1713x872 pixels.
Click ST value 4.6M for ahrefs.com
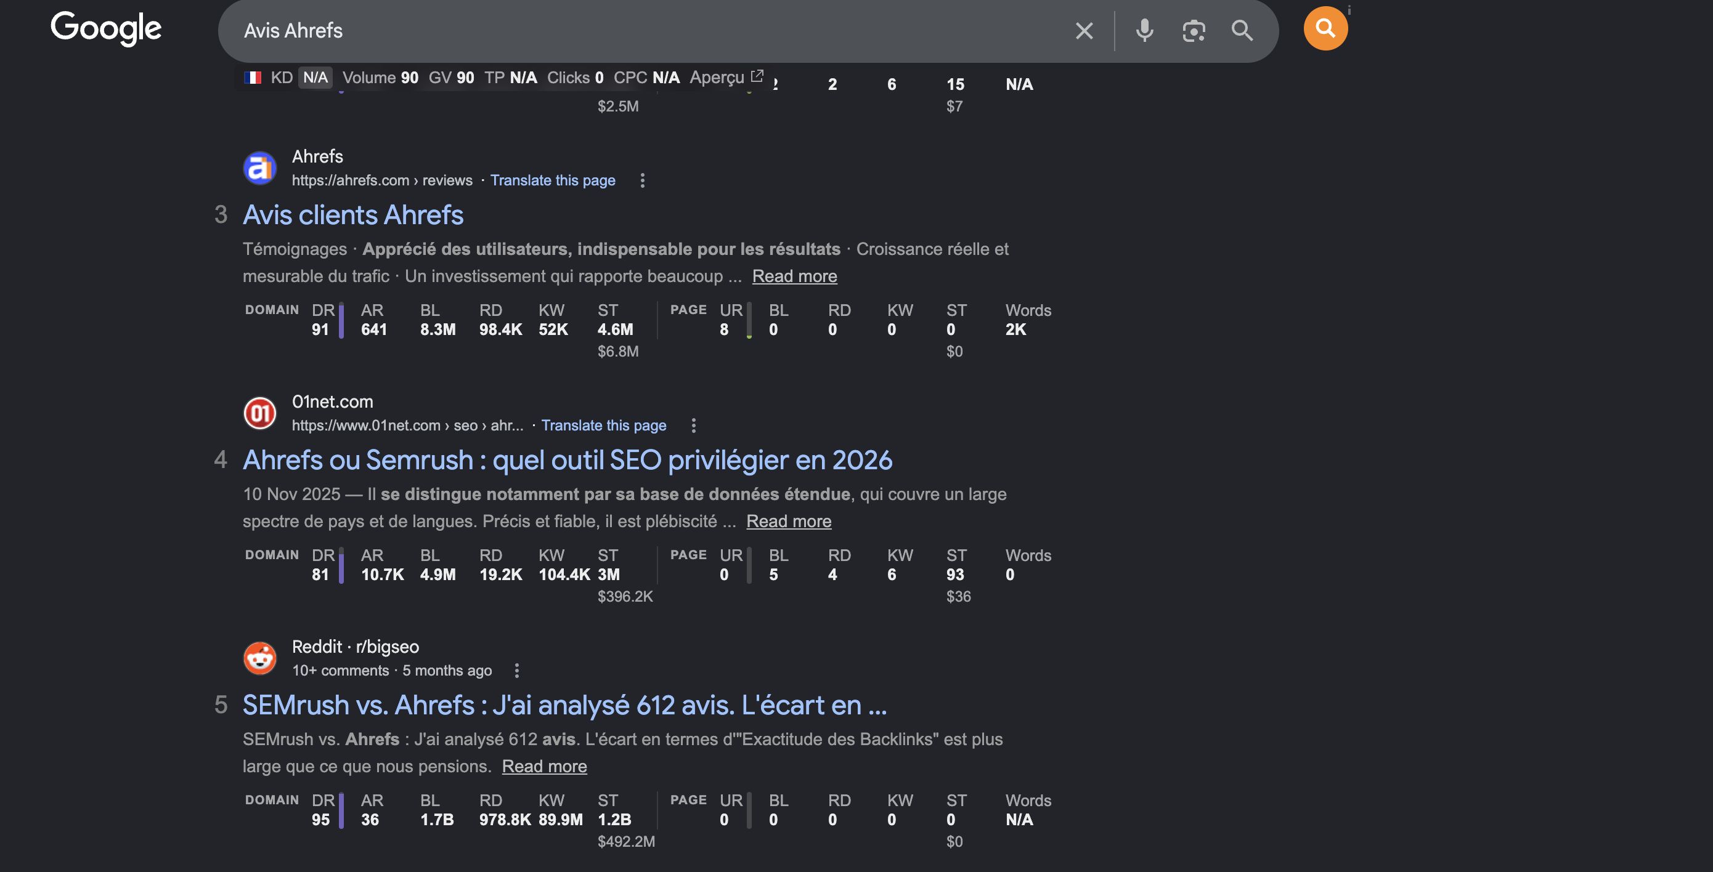click(615, 329)
